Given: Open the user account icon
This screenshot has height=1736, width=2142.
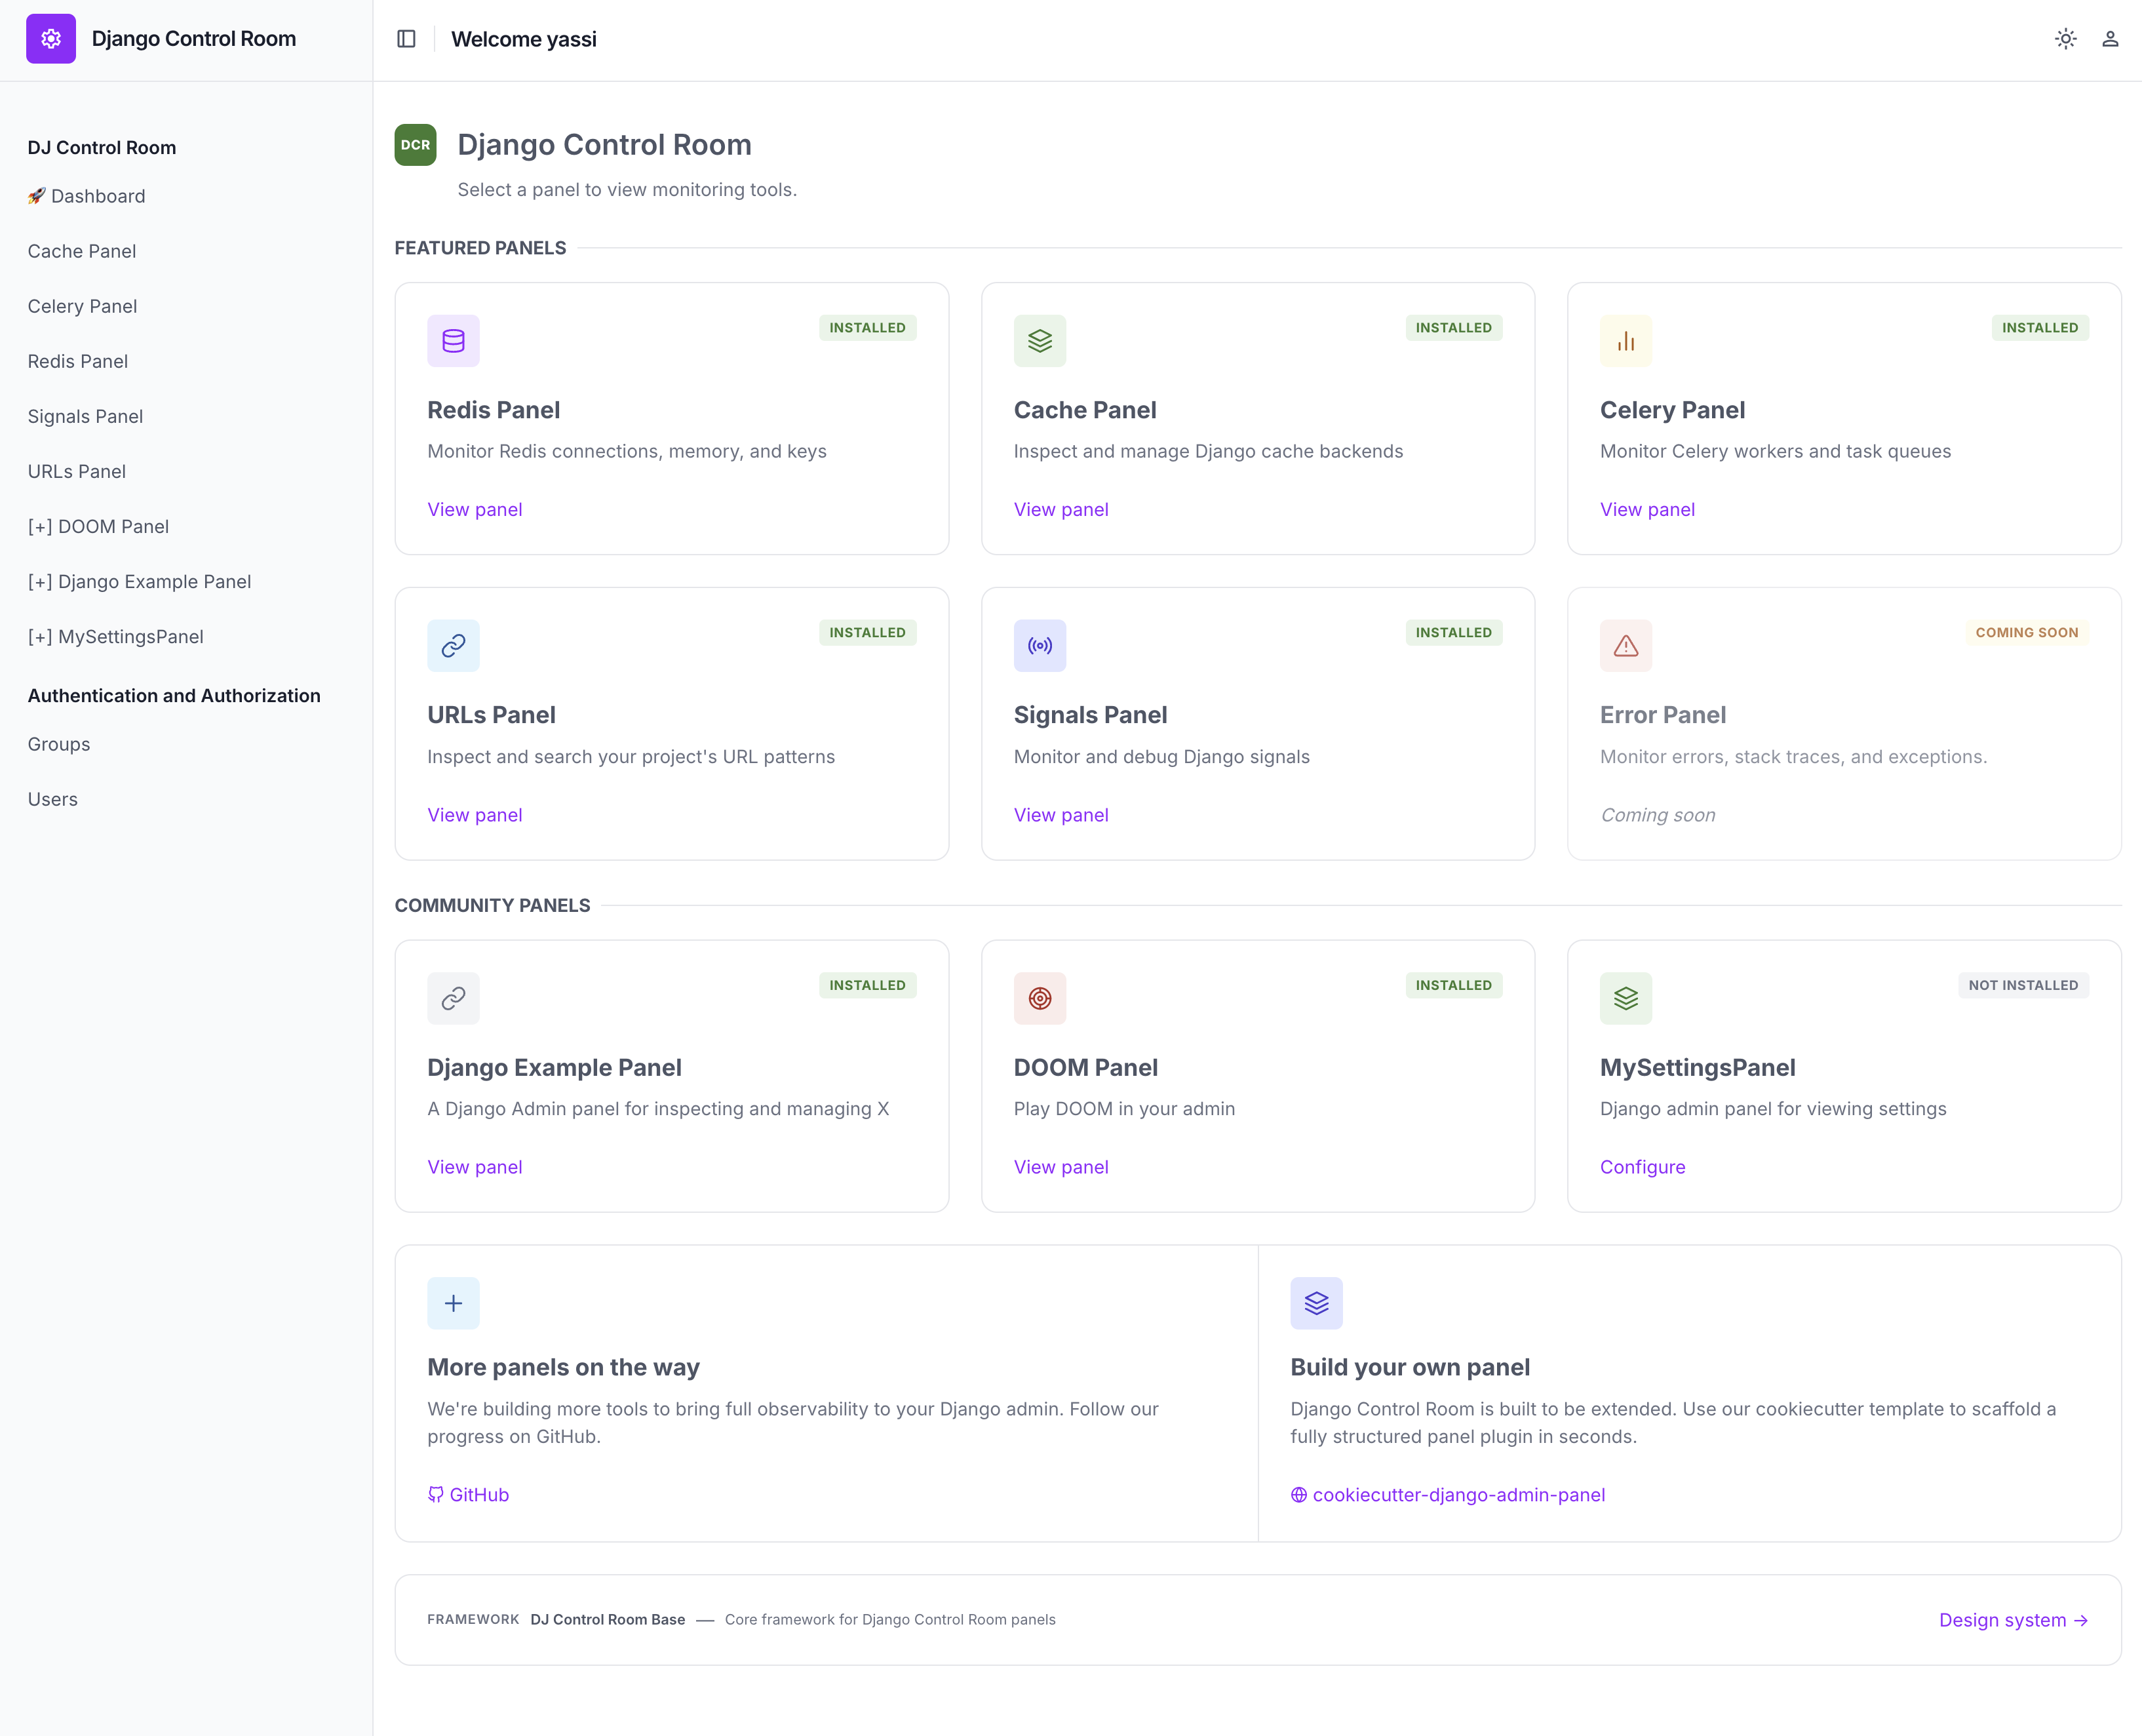Looking at the screenshot, I should point(2110,39).
